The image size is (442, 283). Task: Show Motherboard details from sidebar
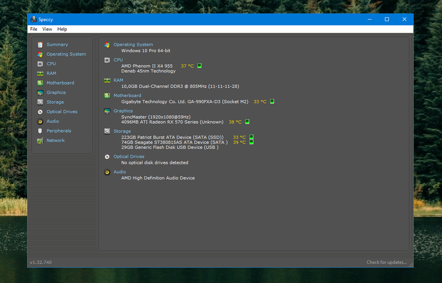(x=60, y=83)
